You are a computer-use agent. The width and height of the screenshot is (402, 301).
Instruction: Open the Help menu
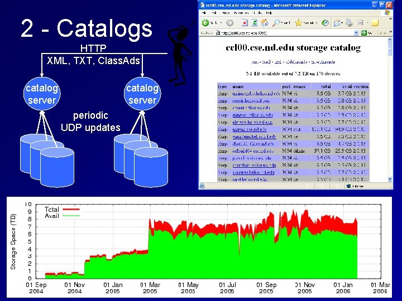click(269, 12)
